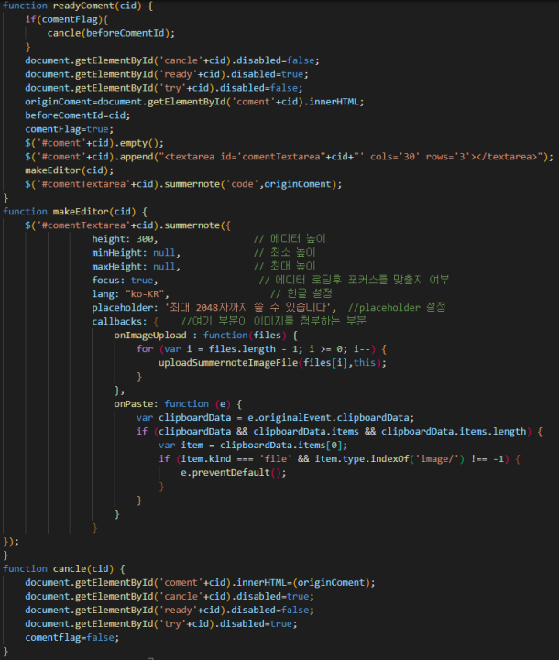Click the if (clipboardData && clipboardData.items condition
This screenshot has width=559, height=660.
click(339, 432)
